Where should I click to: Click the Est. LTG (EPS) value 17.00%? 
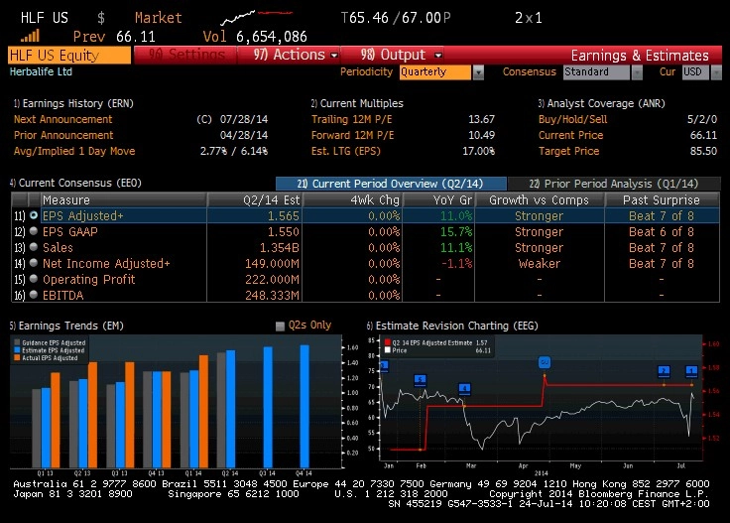click(x=478, y=151)
